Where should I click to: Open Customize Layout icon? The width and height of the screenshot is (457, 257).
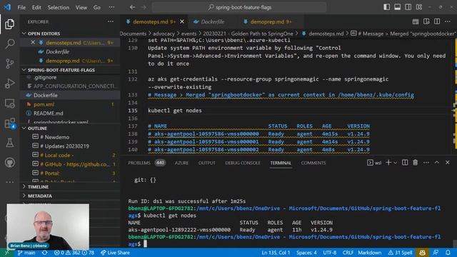point(419,7)
